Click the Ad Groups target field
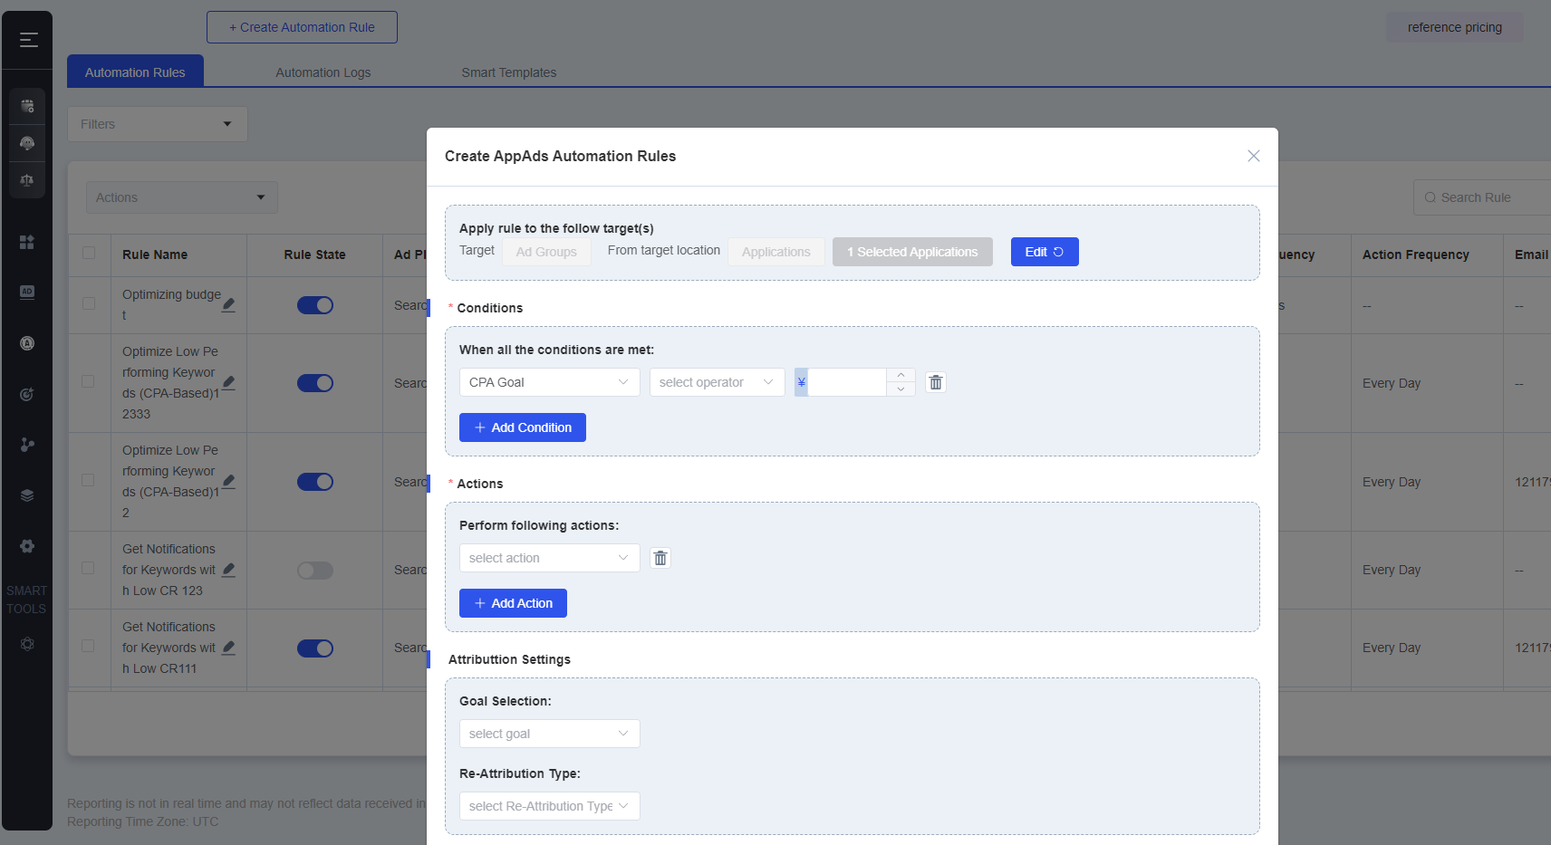Viewport: 1551px width, 845px height. click(x=547, y=252)
